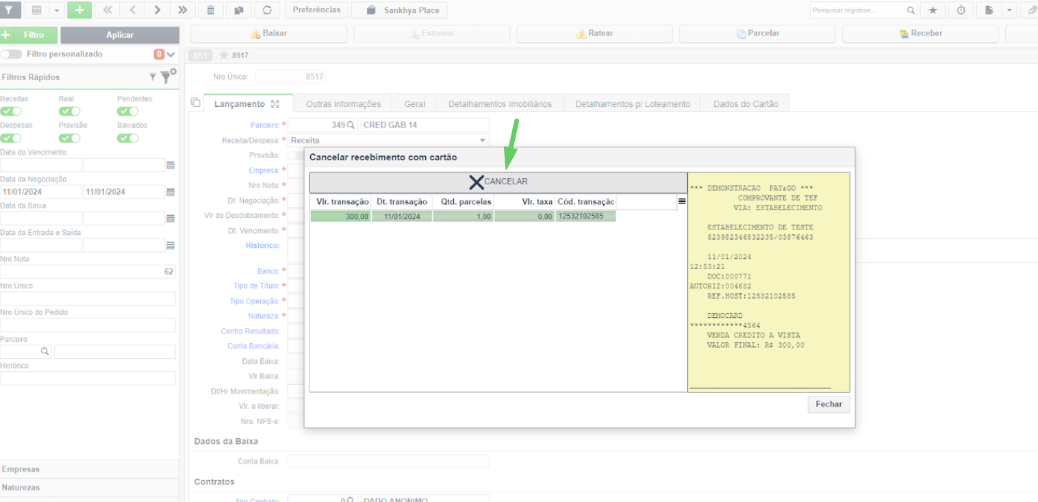This screenshot has height=502, width=1038.
Task: Go to first record
Action: point(107,10)
